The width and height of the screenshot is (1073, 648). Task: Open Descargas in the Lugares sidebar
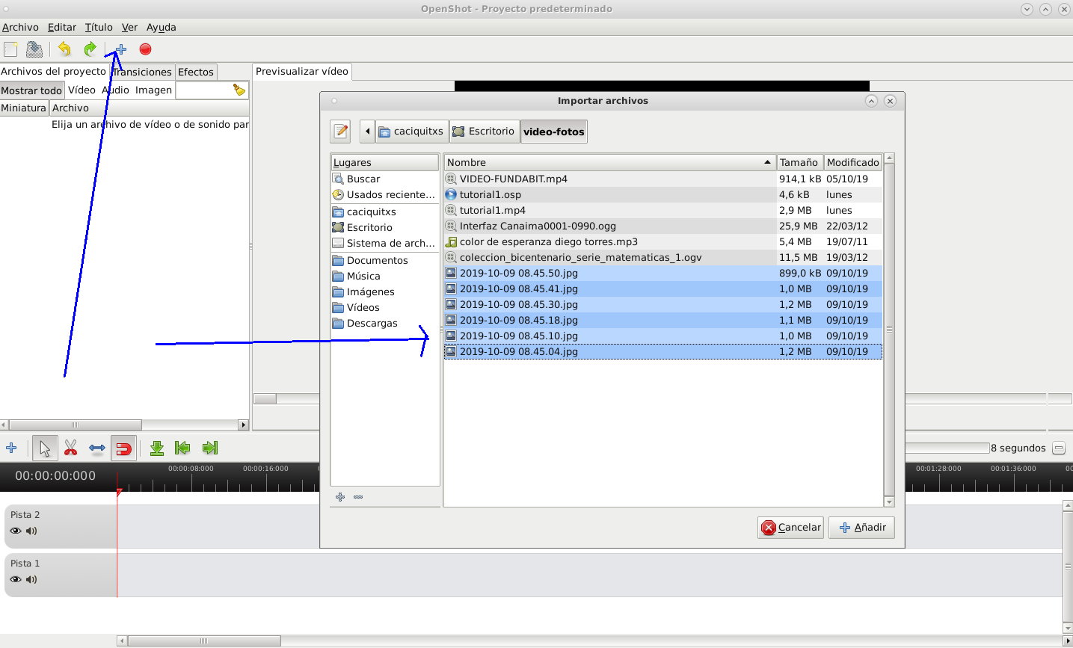coord(385,324)
